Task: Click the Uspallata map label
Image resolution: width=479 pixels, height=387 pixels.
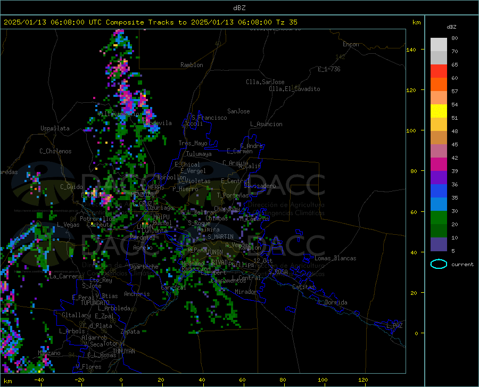Action: [55, 128]
